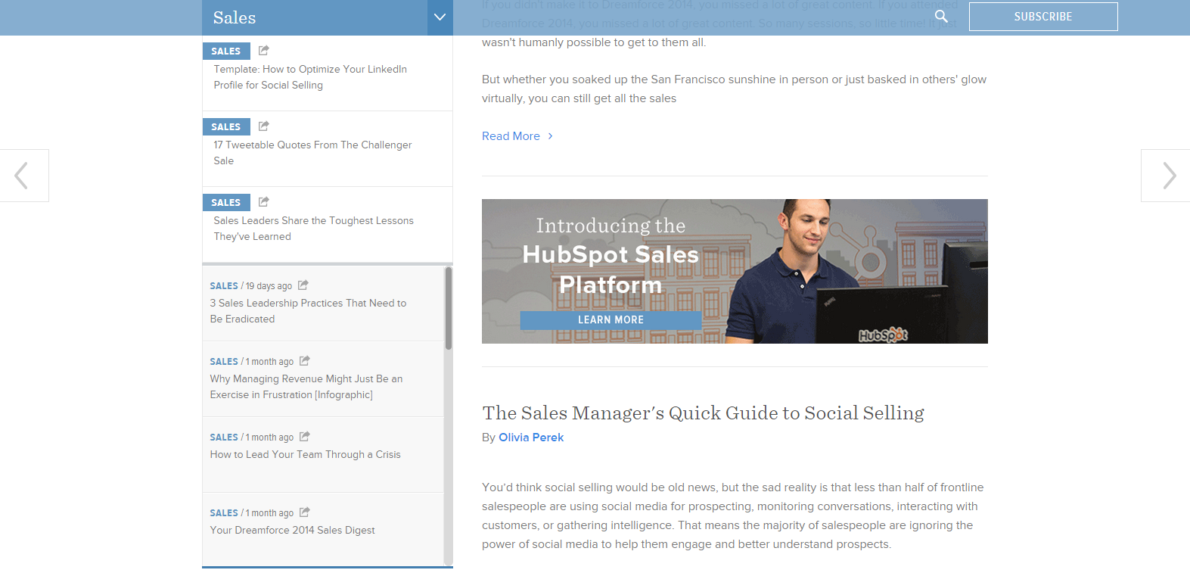Image resolution: width=1190 pixels, height=573 pixels.
Task: Click LEARN MORE on HubSpot Sales Platform banner
Action: 611,320
